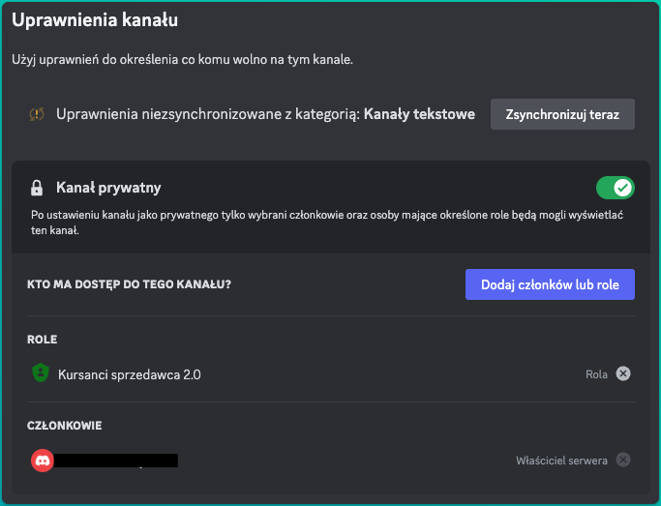Click the ROLE section header
This screenshot has height=506, width=661.
[x=43, y=340]
